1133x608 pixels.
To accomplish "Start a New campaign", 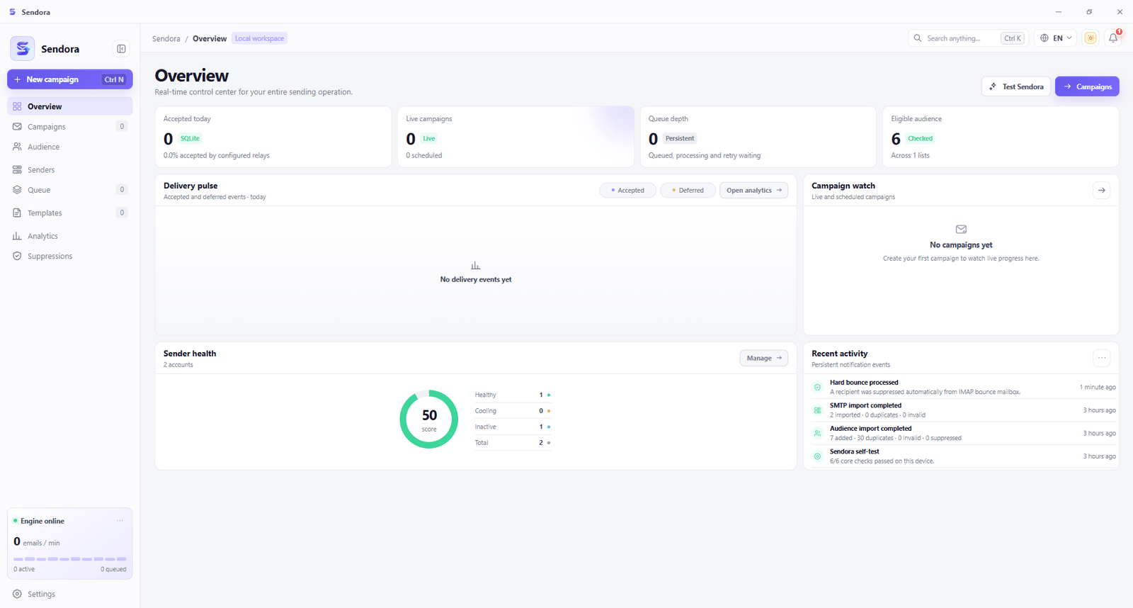I will (x=70, y=79).
